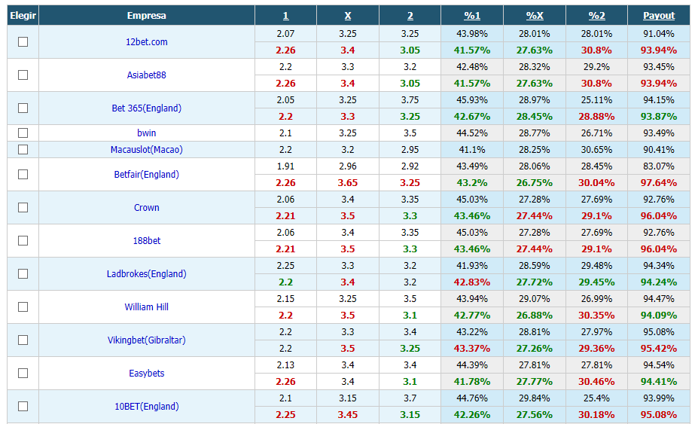This screenshot has height=424, width=695.
Task: Check the 188bet checkbox
Action: (23, 241)
